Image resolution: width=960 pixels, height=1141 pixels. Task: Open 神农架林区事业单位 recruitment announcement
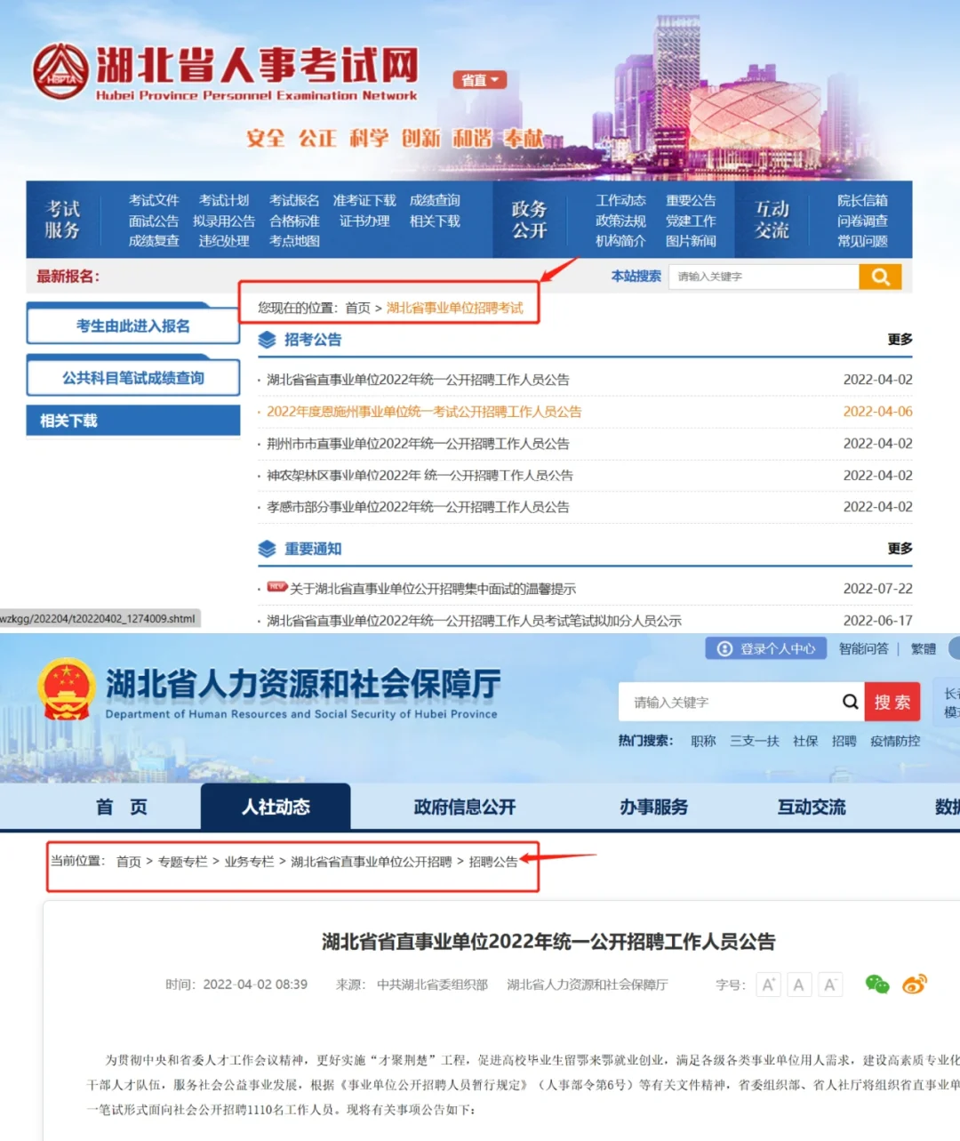tap(420, 476)
